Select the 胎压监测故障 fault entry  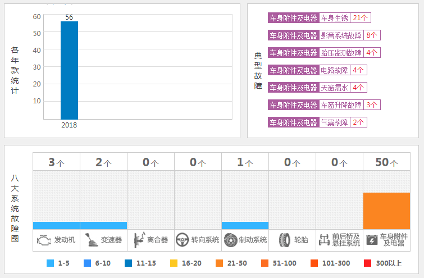pyautogui.click(x=341, y=53)
